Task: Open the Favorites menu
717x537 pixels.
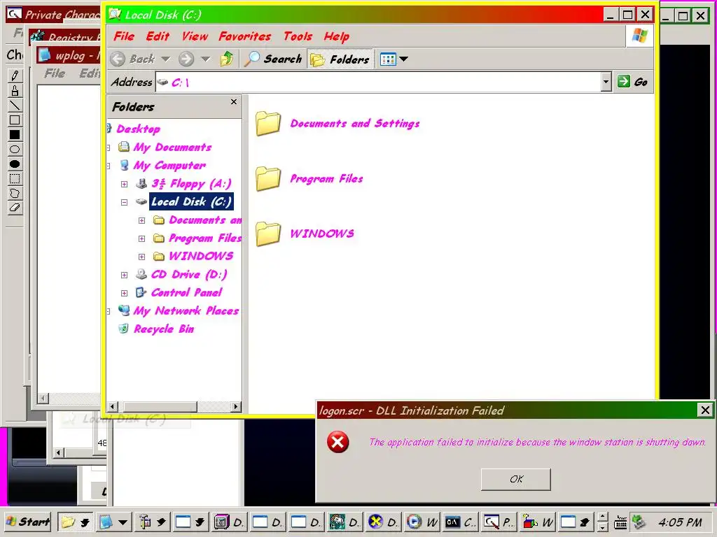Action: (244, 36)
